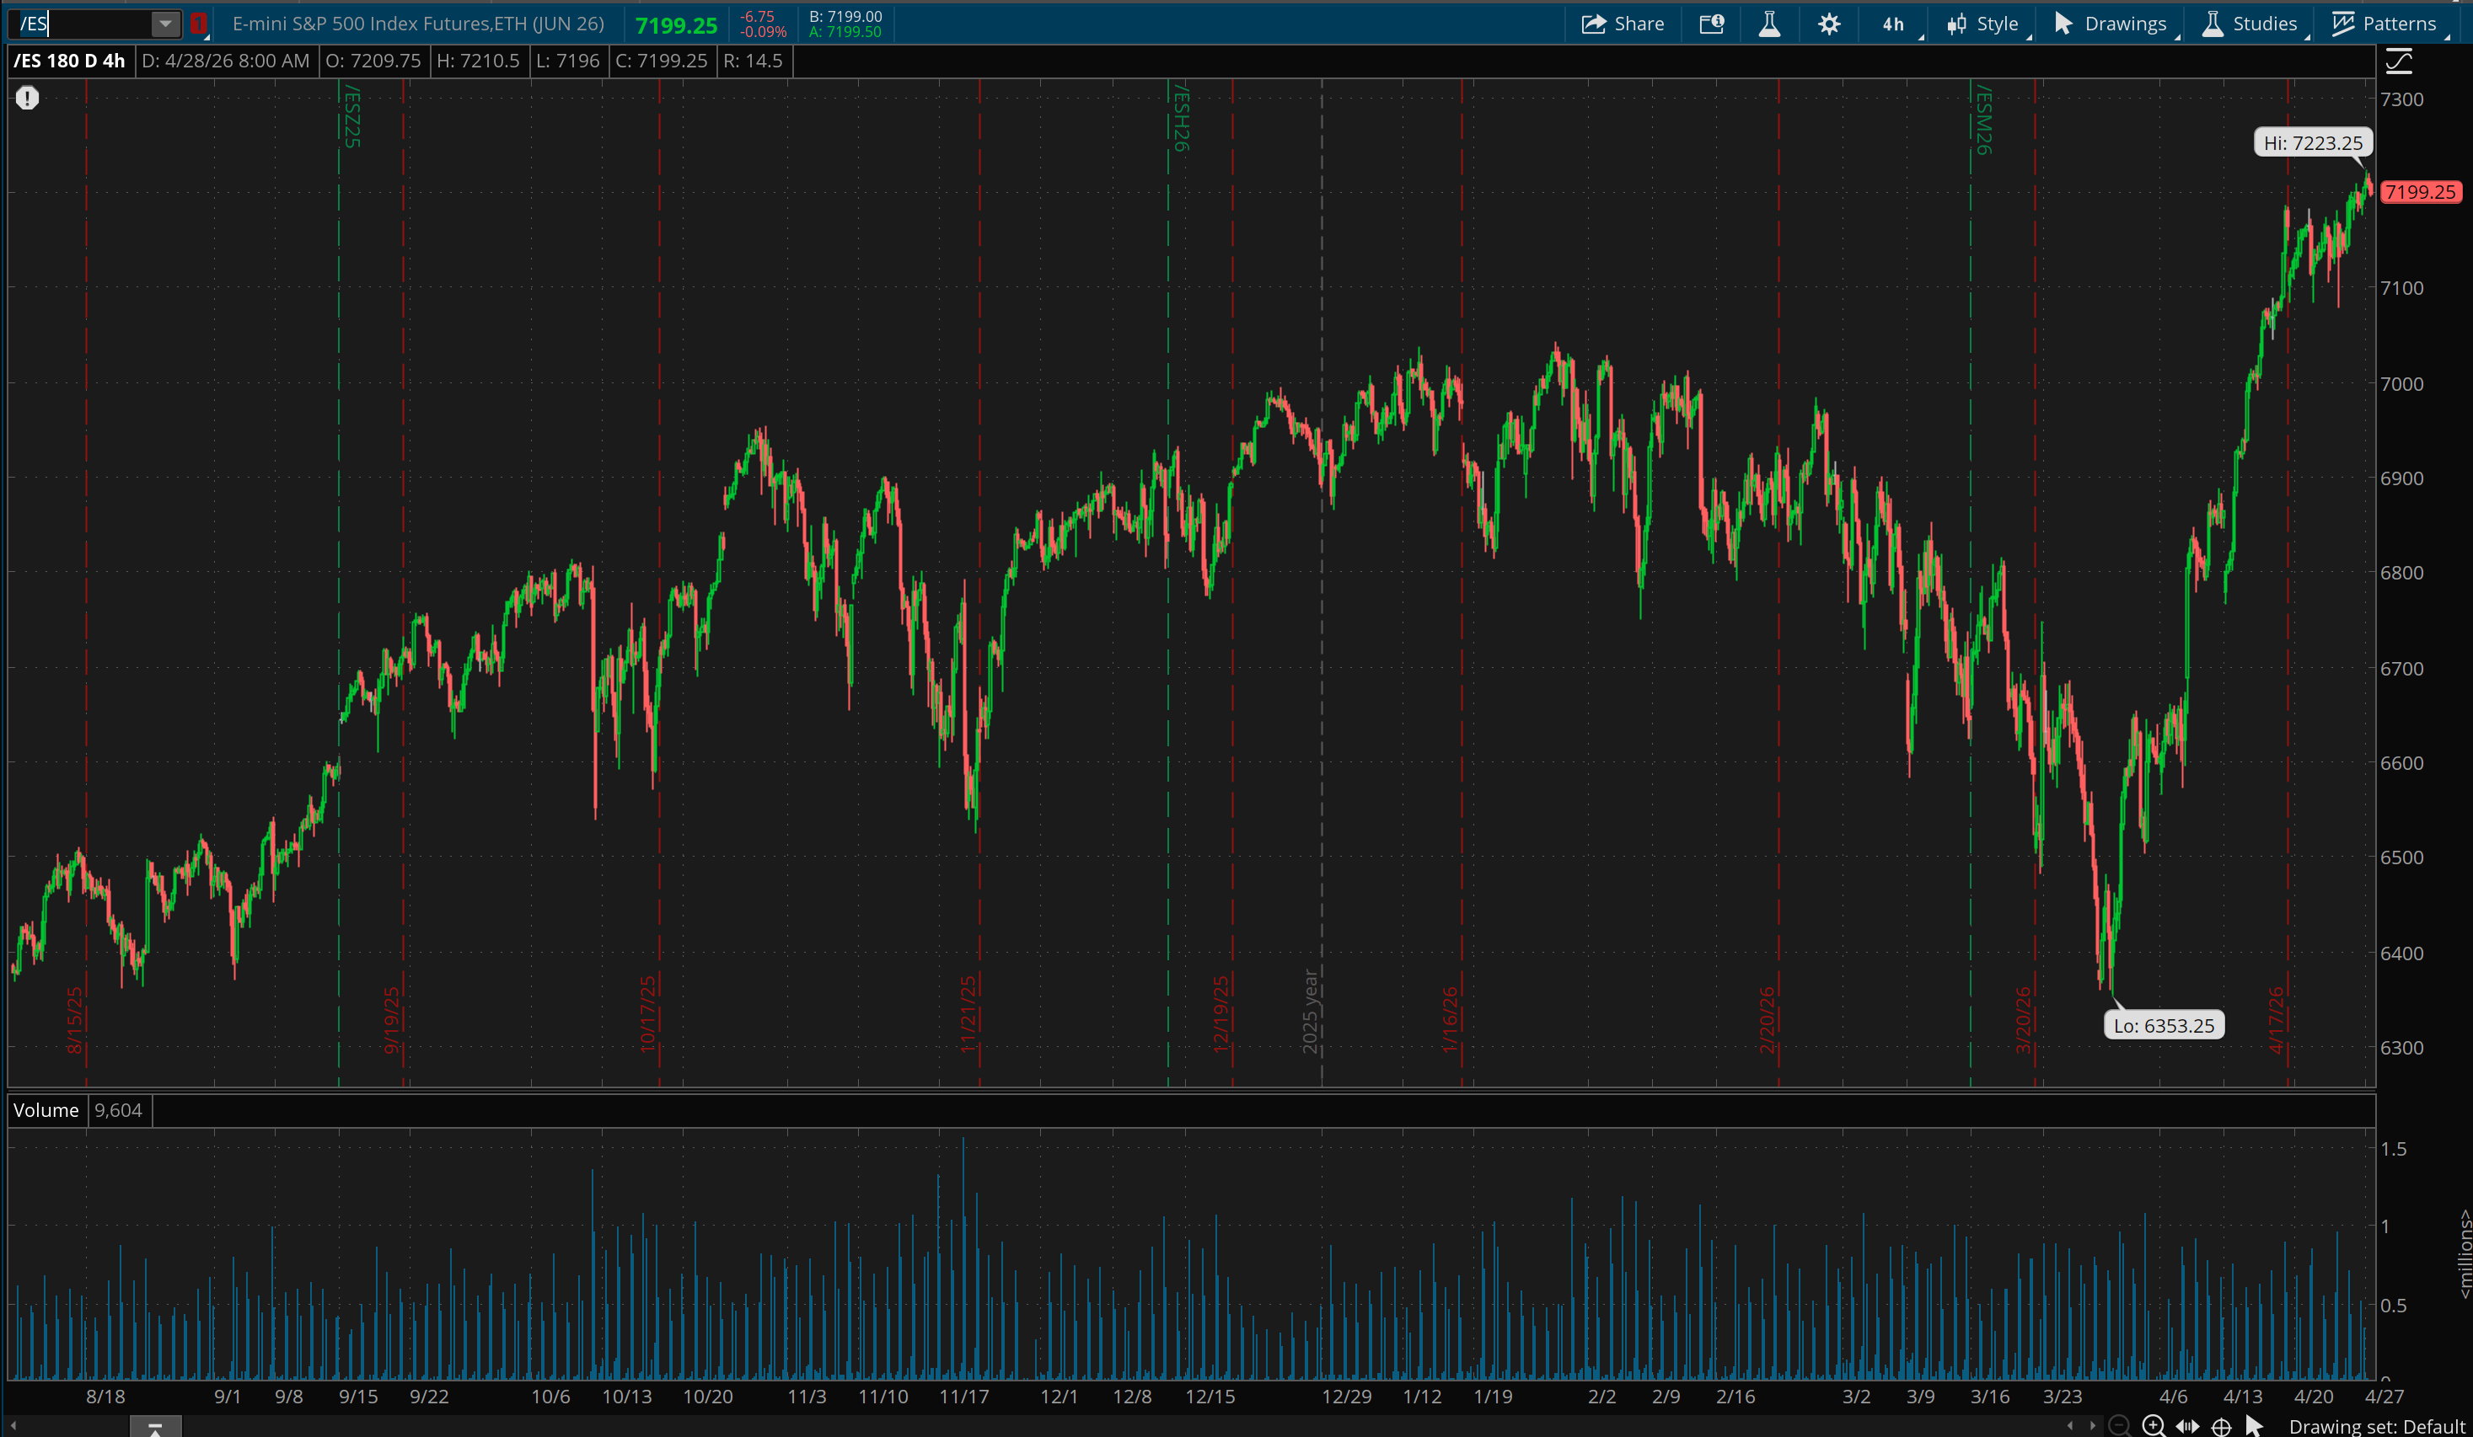Image resolution: width=2473 pixels, height=1437 pixels.
Task: Select the pointer cursor tool at bottom
Action: coord(2254,1425)
